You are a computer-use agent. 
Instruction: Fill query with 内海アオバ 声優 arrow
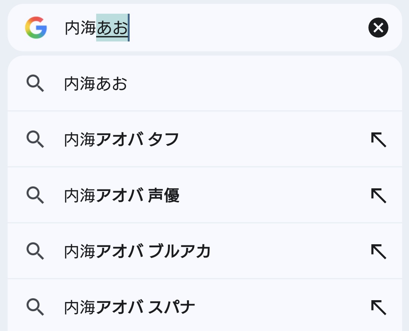pyautogui.click(x=379, y=195)
